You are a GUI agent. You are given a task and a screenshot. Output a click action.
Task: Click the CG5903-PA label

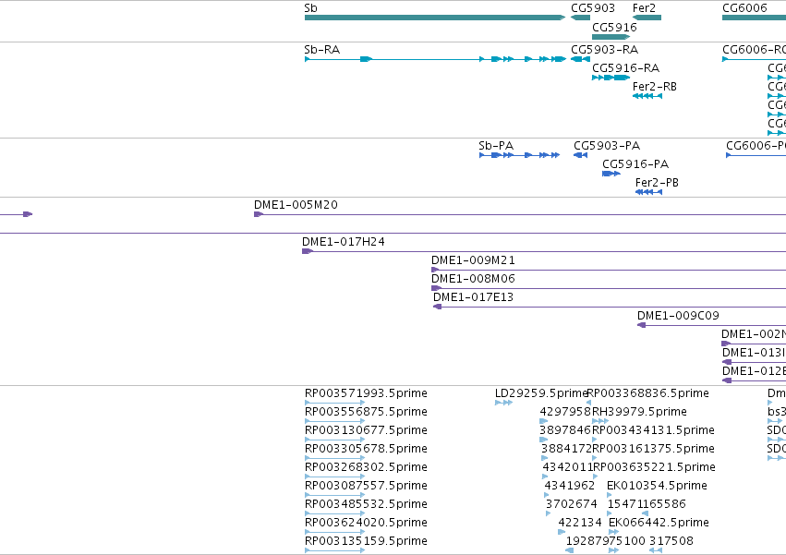pyautogui.click(x=607, y=146)
